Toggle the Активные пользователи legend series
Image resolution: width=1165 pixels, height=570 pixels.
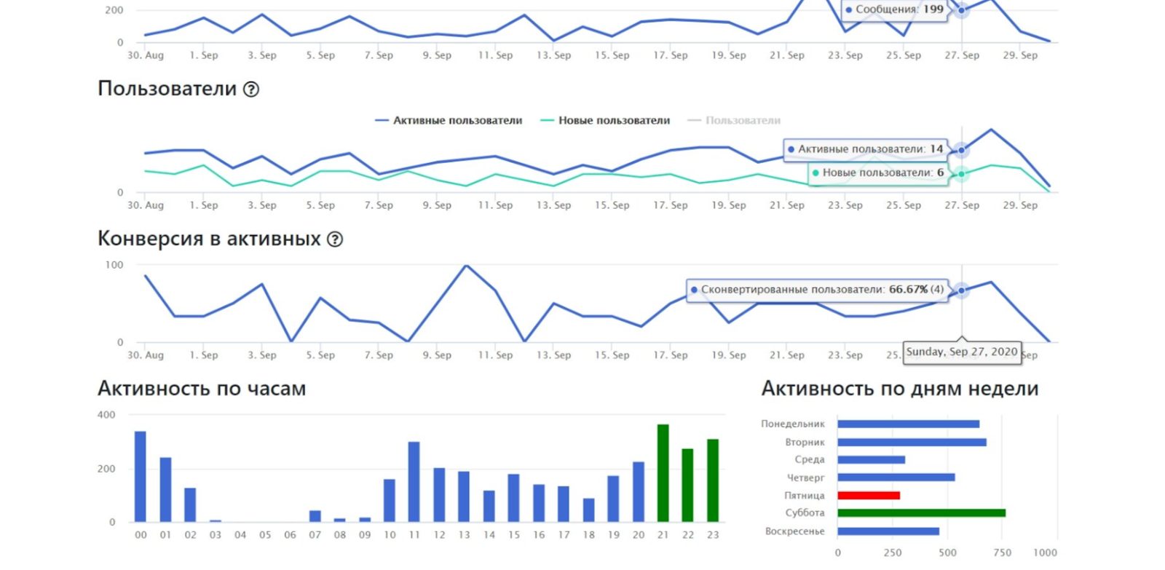click(x=449, y=121)
